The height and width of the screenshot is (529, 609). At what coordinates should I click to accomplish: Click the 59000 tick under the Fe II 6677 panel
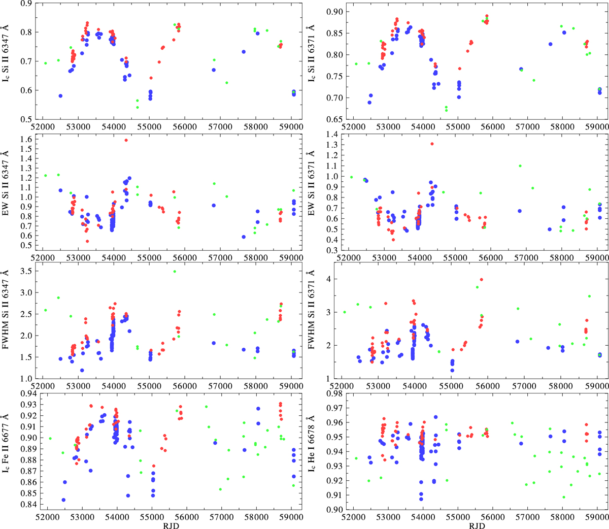pos(291,516)
